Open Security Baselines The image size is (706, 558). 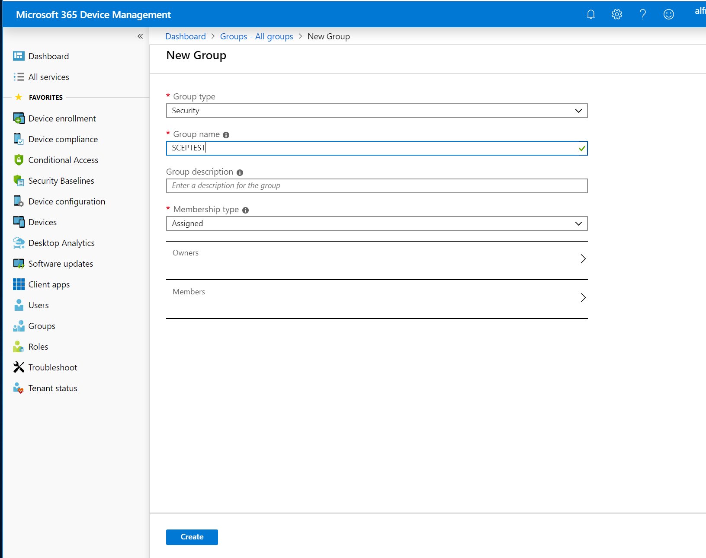[61, 180]
